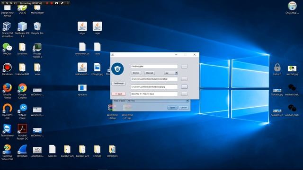Select the OtherFiles folder
The width and height of the screenshot is (303, 170).
click(112, 151)
